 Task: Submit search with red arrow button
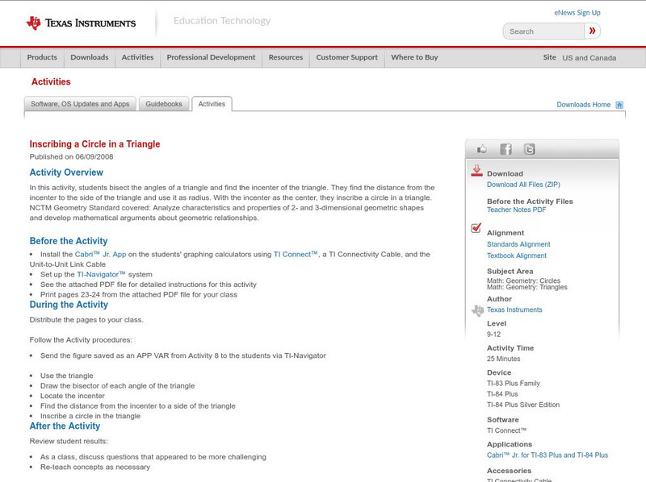[593, 31]
